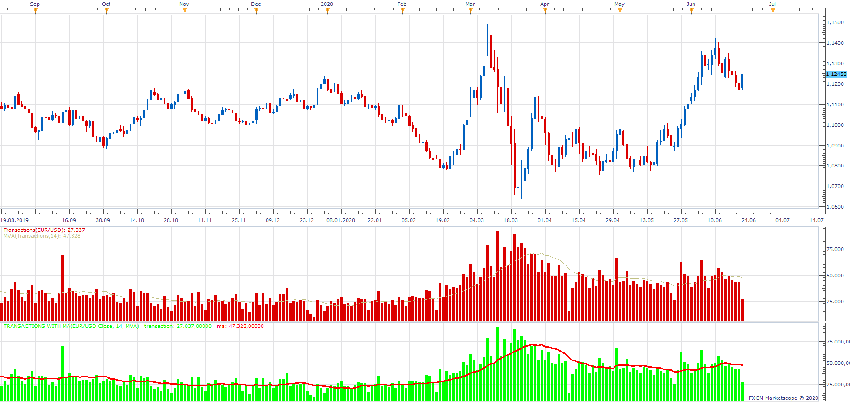851x402 pixels.
Task: Click the green transaction: 27.037,00000 value
Action: point(178,326)
